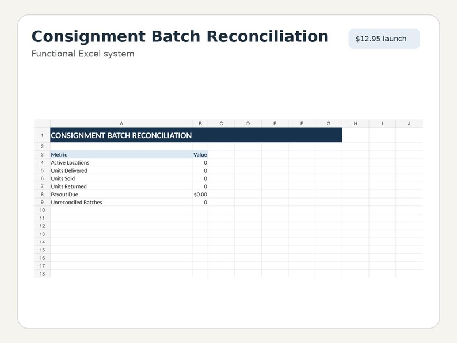Click the Units Delivered cell
This screenshot has height=343, width=457.
click(x=121, y=170)
